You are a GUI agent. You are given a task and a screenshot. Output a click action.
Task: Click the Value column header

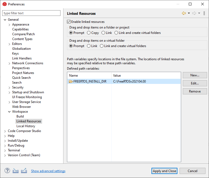(146, 76)
